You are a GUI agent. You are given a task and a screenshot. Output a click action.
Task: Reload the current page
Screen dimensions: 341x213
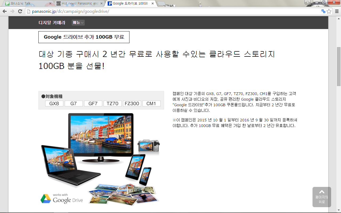20,11
